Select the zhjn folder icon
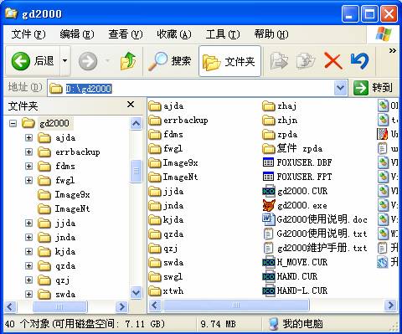The image size is (402, 334). pos(269,120)
